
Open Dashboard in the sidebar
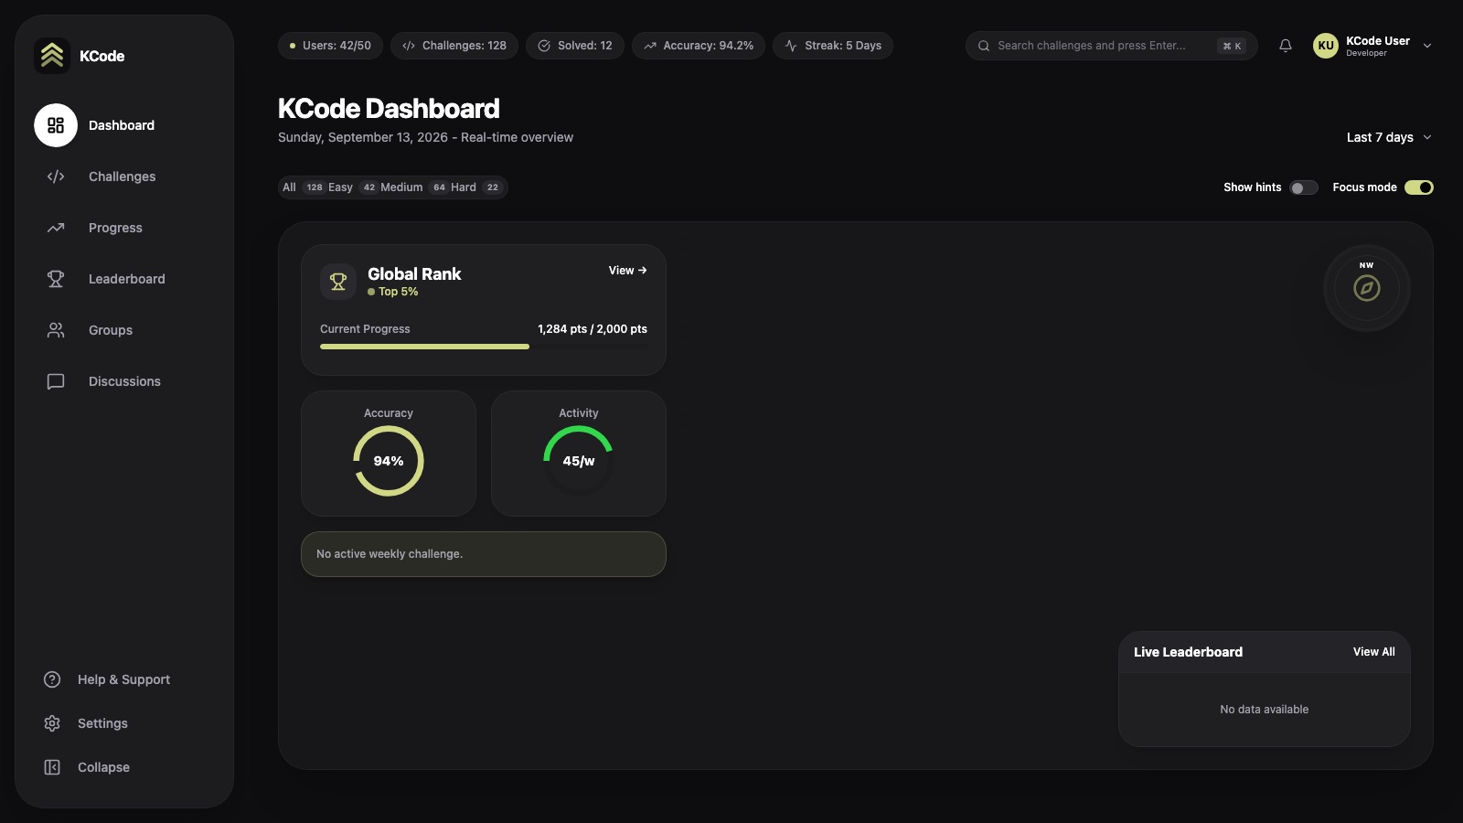tap(124, 125)
